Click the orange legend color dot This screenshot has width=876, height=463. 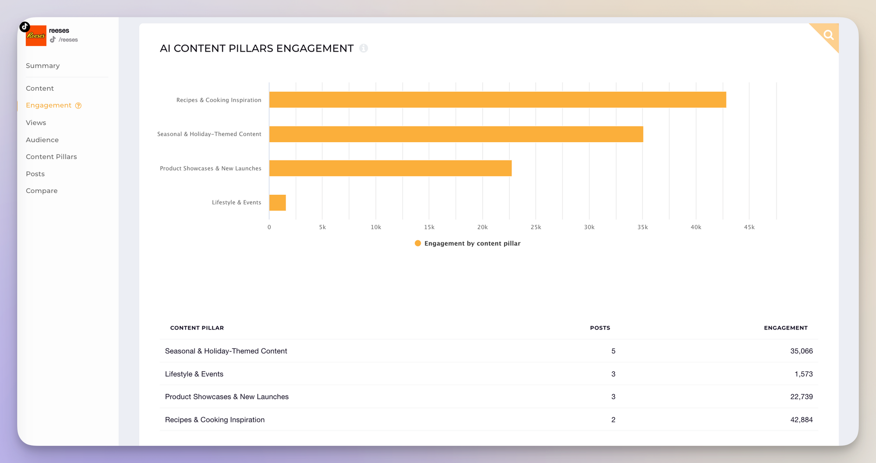(418, 243)
